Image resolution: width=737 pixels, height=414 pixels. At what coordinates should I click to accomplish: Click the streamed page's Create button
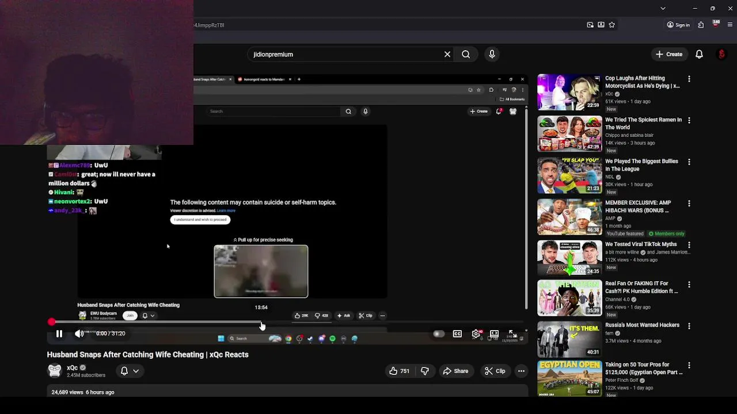pos(479,112)
